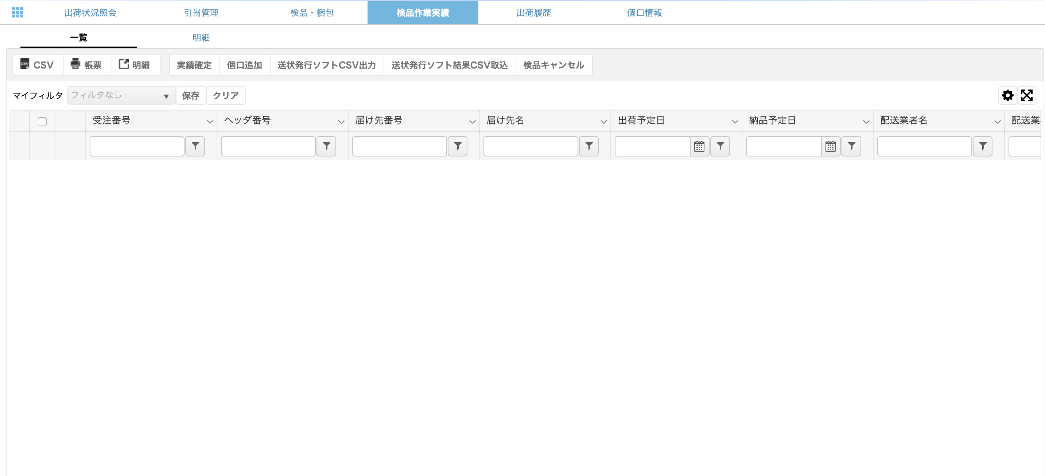Click the 個口追加 button
The height and width of the screenshot is (476, 1045).
point(245,65)
